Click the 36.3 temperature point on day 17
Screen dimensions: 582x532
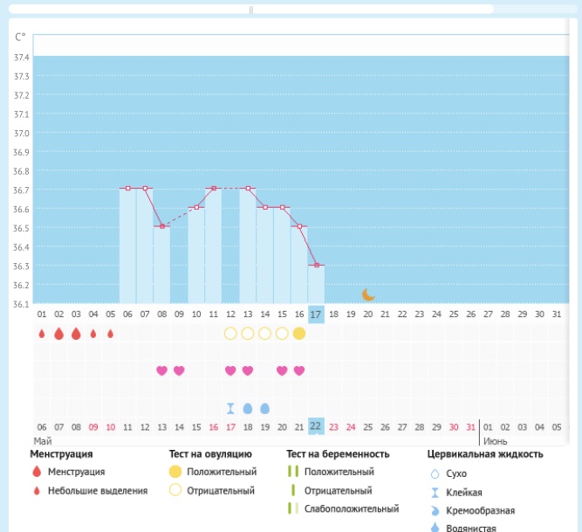click(x=316, y=265)
